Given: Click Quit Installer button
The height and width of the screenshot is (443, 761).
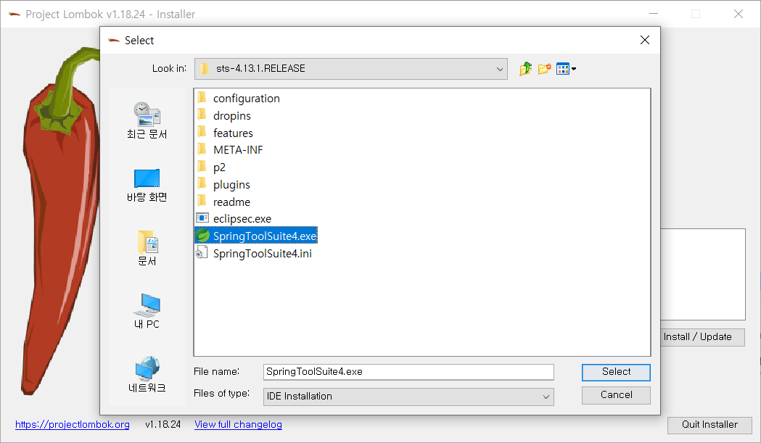Looking at the screenshot, I should click(x=709, y=425).
